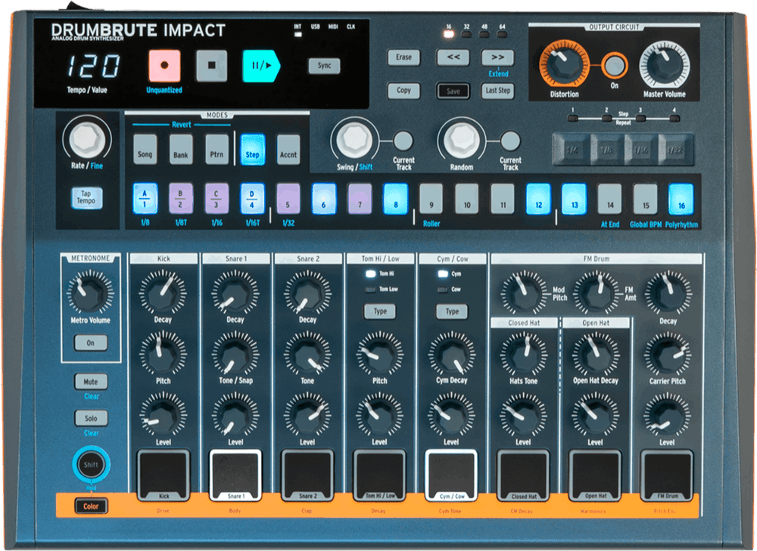Go back with the << button

coord(453,57)
